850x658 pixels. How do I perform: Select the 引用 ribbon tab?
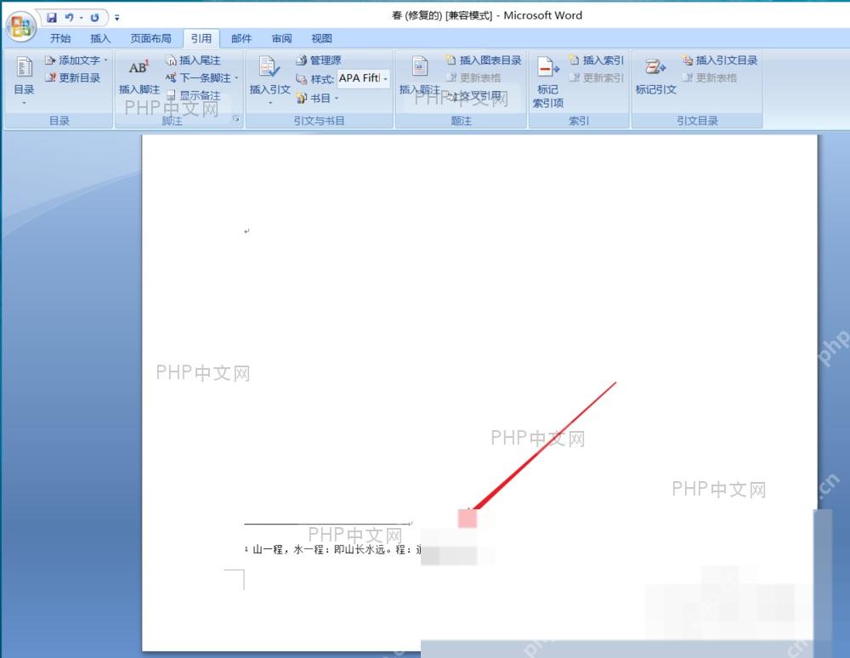pyautogui.click(x=201, y=38)
